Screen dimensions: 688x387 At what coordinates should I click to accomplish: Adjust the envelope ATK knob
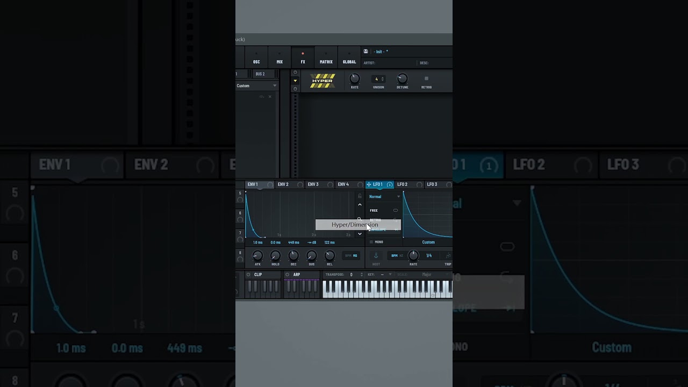pyautogui.click(x=257, y=256)
